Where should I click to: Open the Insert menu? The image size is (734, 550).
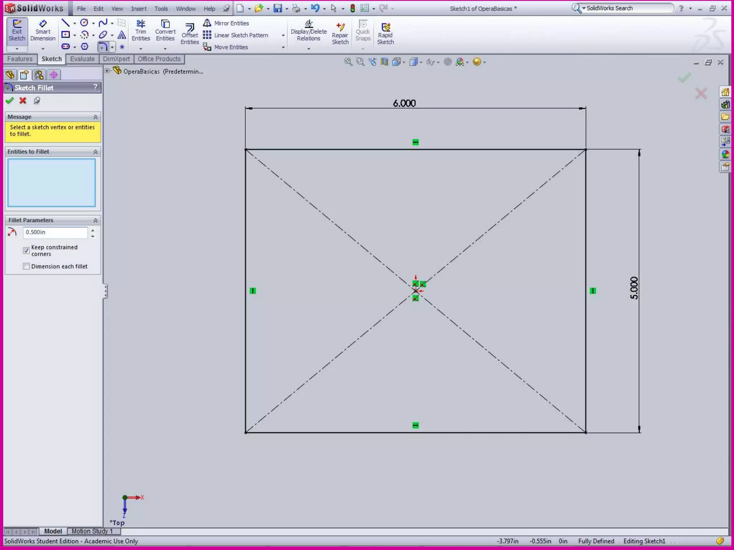pyautogui.click(x=138, y=9)
